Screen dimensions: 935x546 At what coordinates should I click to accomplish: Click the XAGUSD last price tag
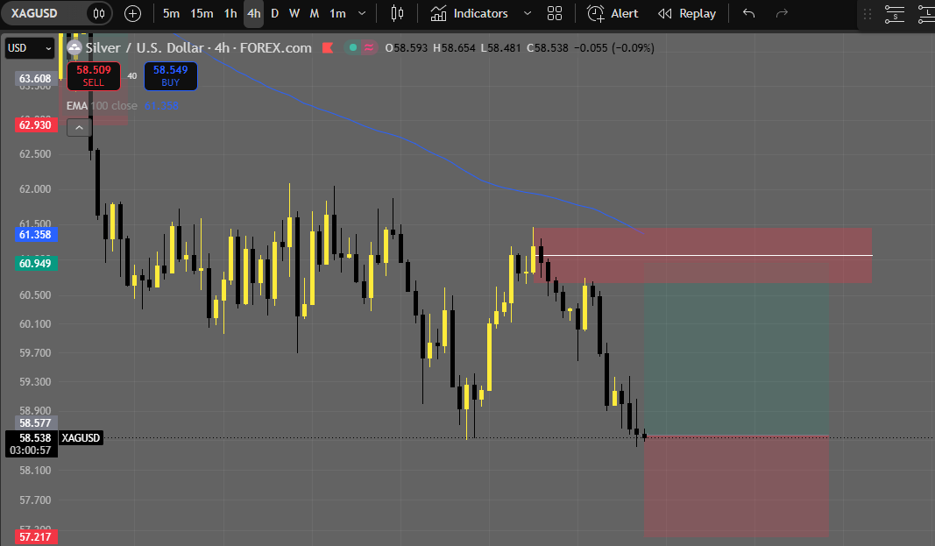pos(81,438)
